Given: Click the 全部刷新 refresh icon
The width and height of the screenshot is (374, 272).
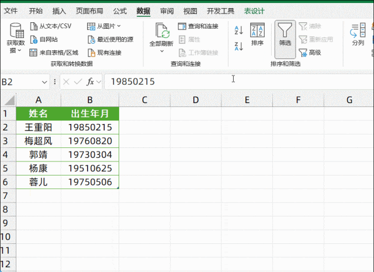Looking at the screenshot, I should tap(162, 30).
